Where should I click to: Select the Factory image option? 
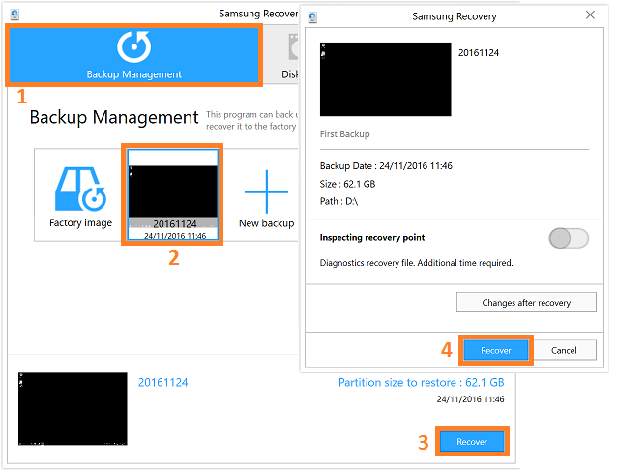[x=80, y=197]
